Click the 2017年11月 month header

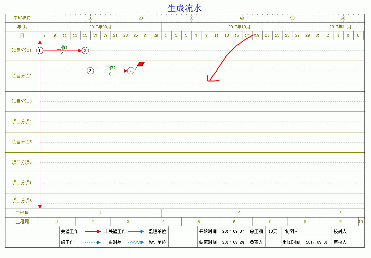point(340,27)
